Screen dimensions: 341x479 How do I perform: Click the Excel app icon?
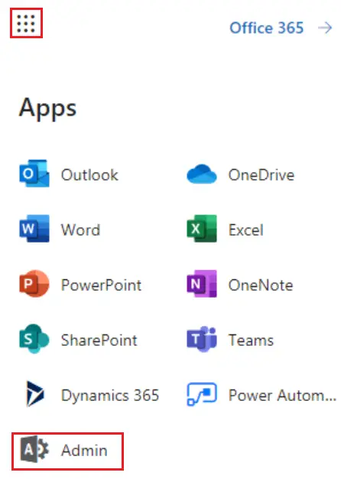click(202, 229)
